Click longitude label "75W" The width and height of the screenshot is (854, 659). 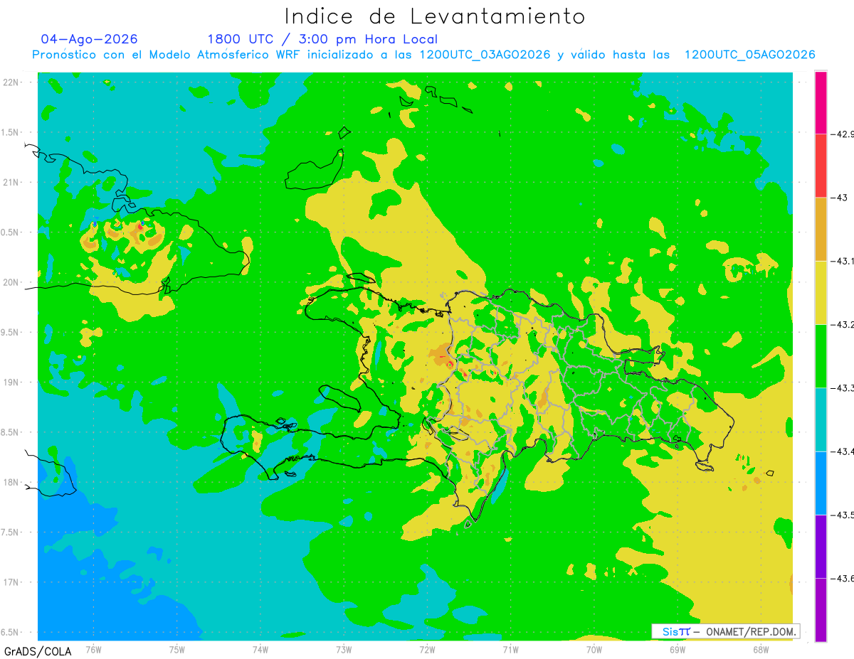(177, 650)
